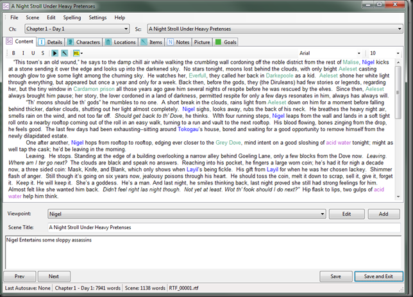Open the Picture tab

pos(202,42)
